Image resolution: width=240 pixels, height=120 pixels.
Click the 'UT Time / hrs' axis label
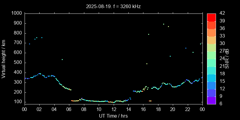pyautogui.click(x=113, y=115)
